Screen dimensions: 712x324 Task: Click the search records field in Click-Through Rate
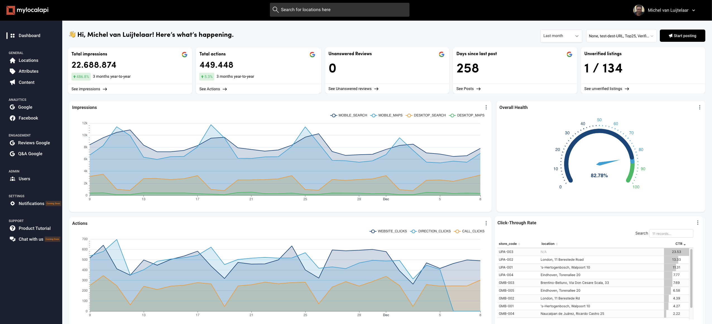671,233
